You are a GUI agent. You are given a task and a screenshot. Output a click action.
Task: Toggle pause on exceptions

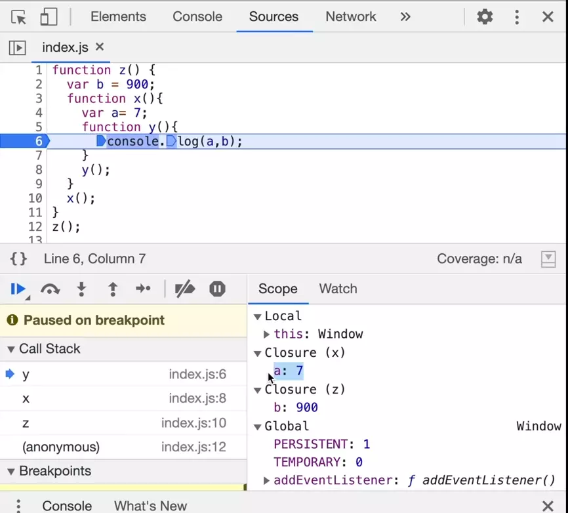(217, 289)
